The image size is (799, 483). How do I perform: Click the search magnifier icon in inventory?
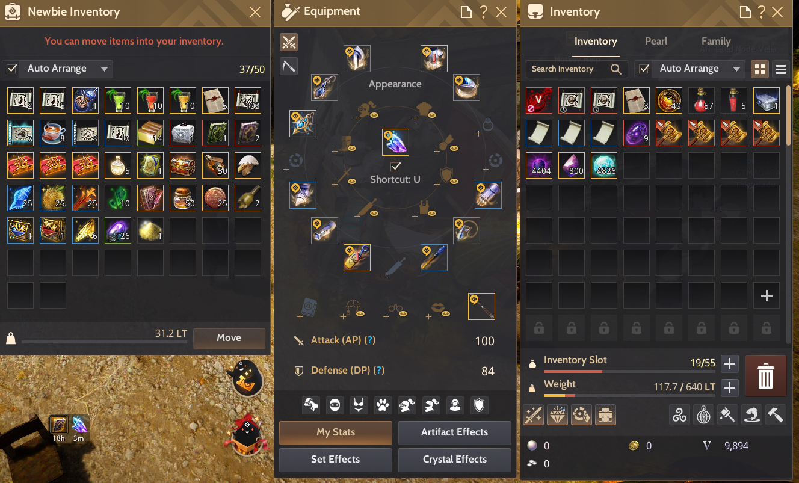tap(615, 69)
